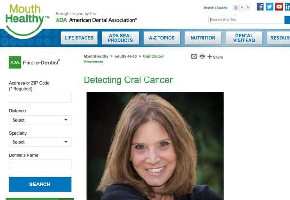The height and width of the screenshot is (200, 290).
Task: Select the medium font size A
Action: 242,7
